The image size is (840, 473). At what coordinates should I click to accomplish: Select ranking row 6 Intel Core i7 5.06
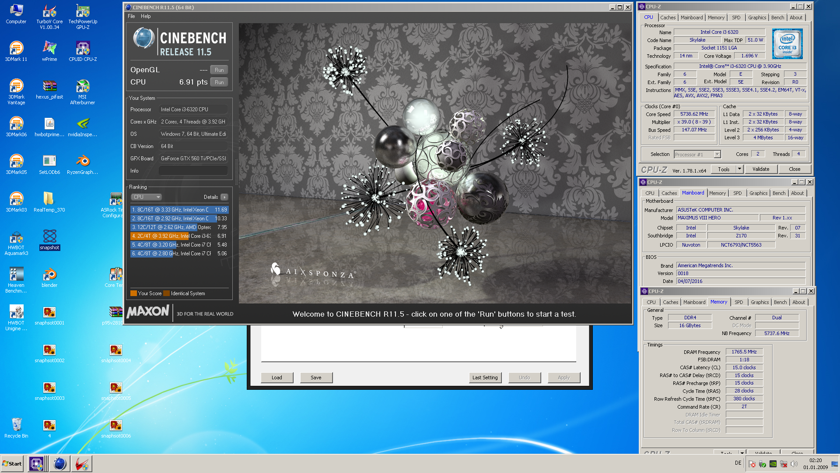179,254
